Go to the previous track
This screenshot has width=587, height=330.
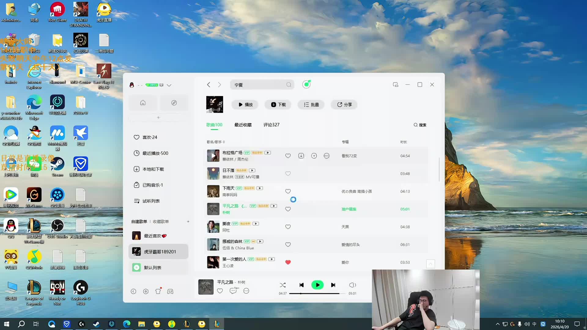[x=301, y=285]
